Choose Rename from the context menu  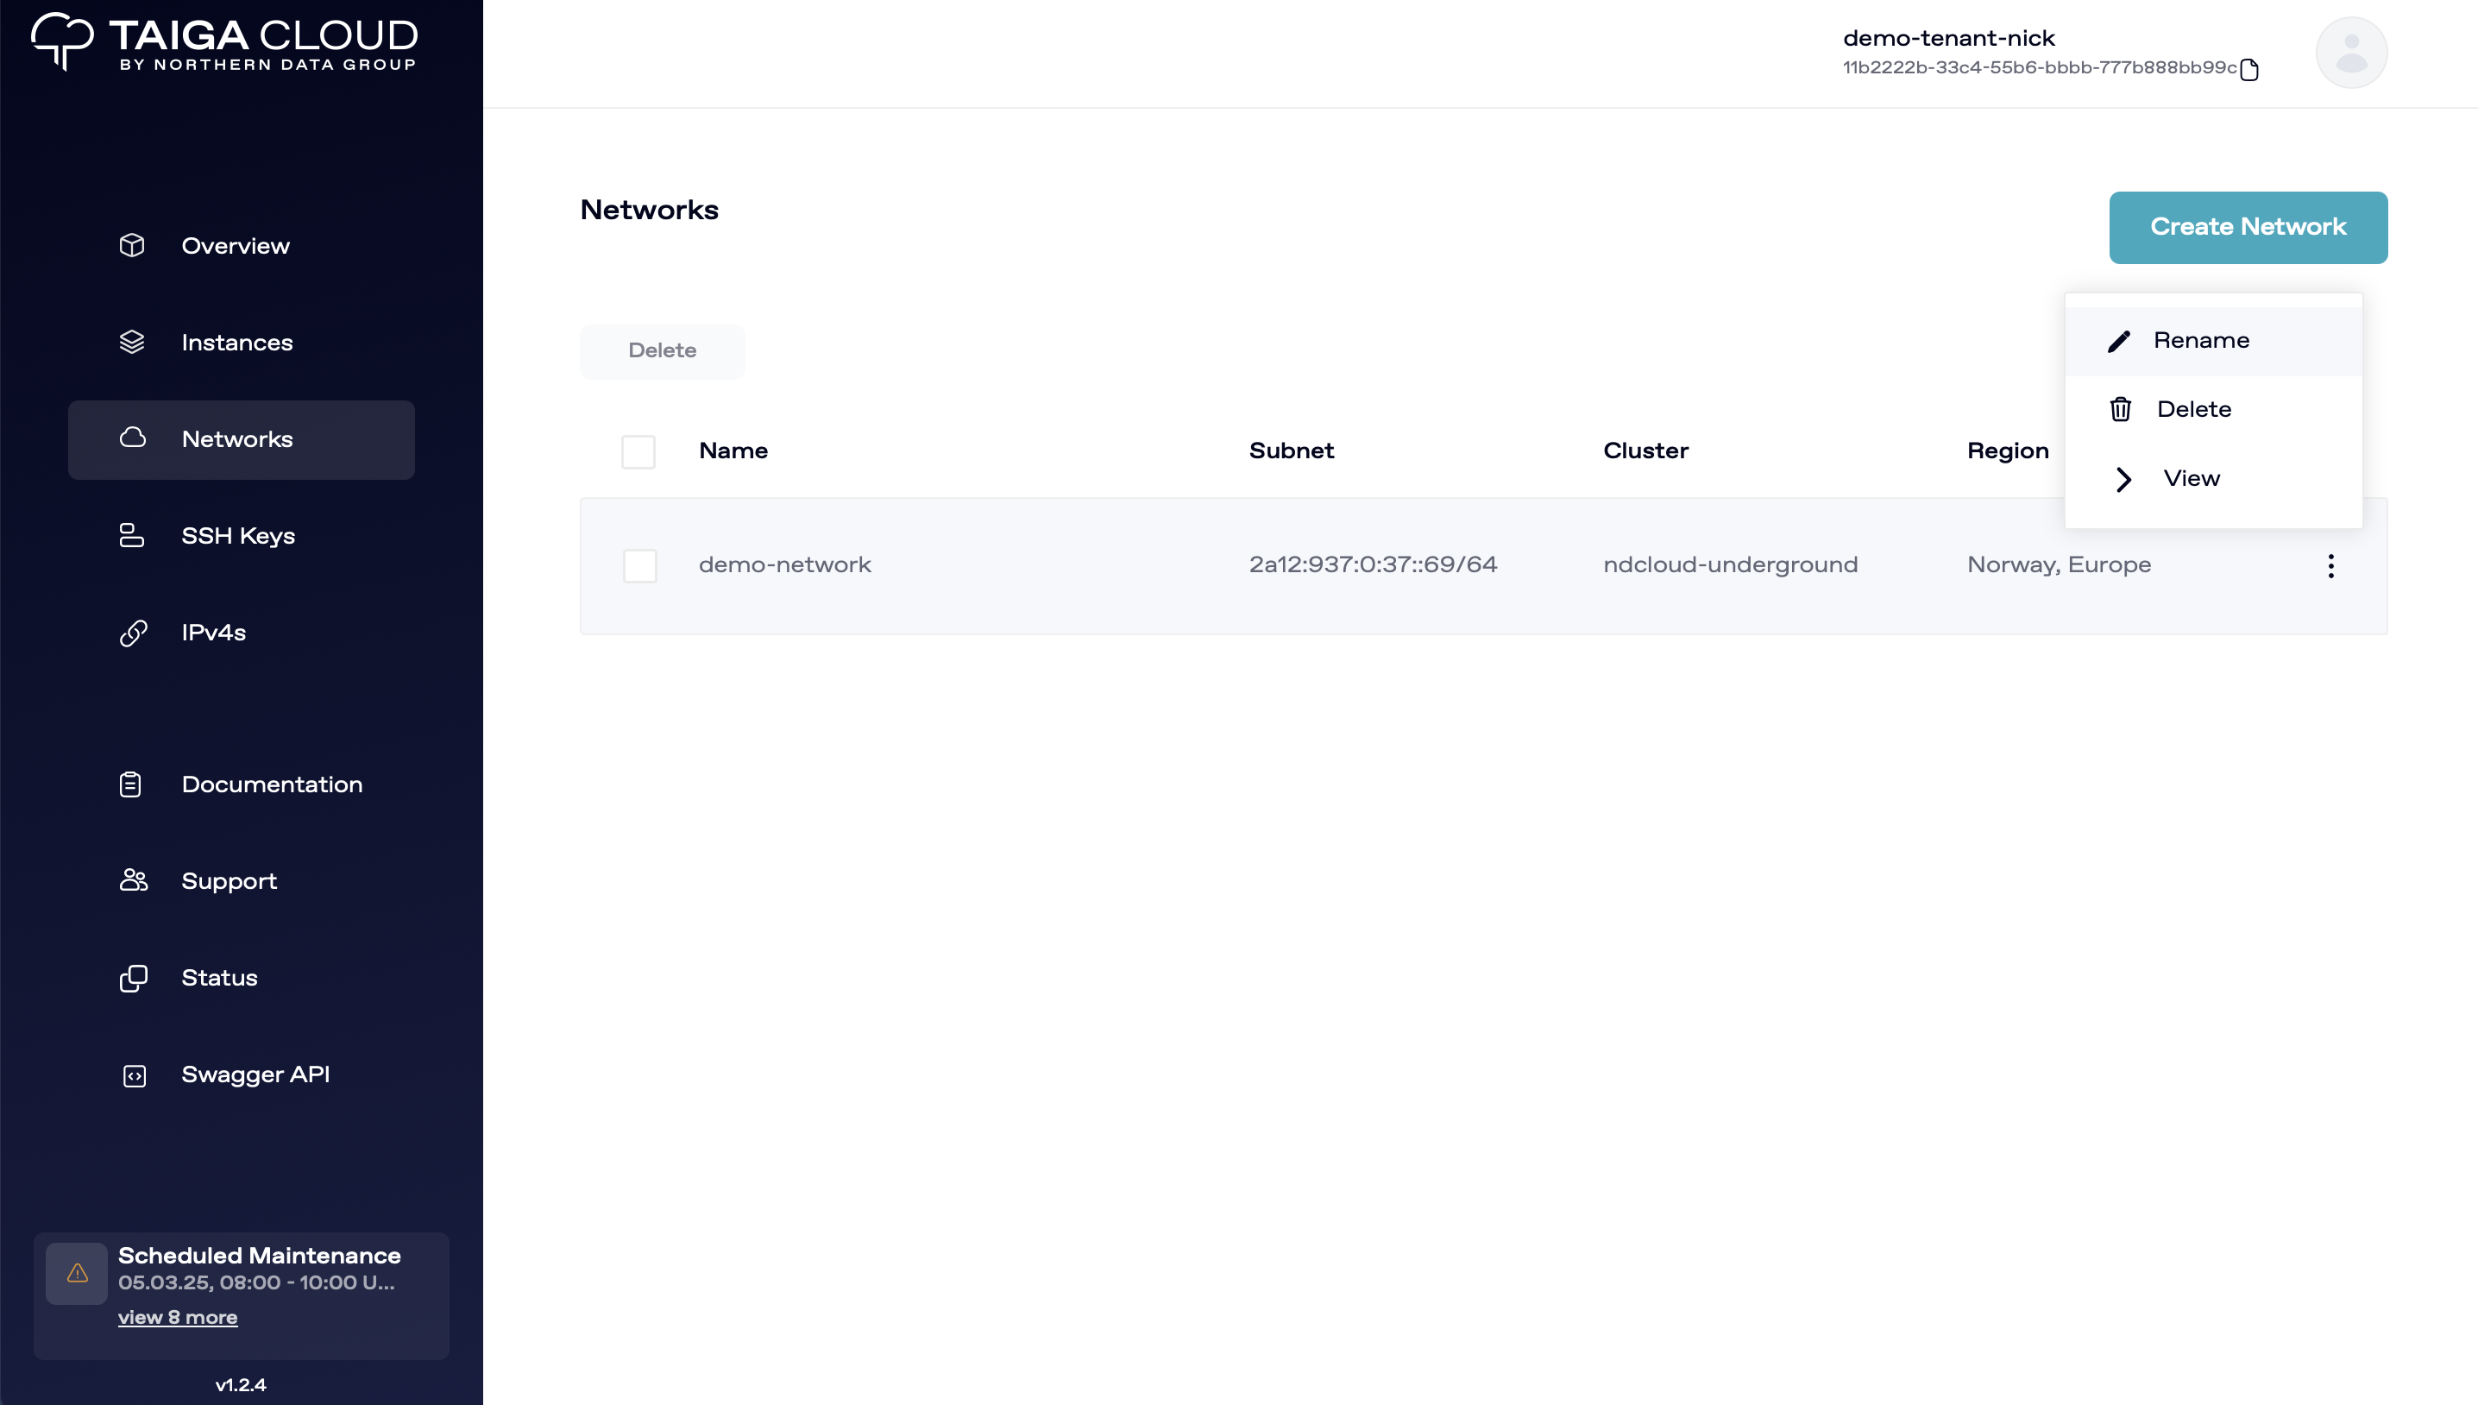(x=2202, y=340)
